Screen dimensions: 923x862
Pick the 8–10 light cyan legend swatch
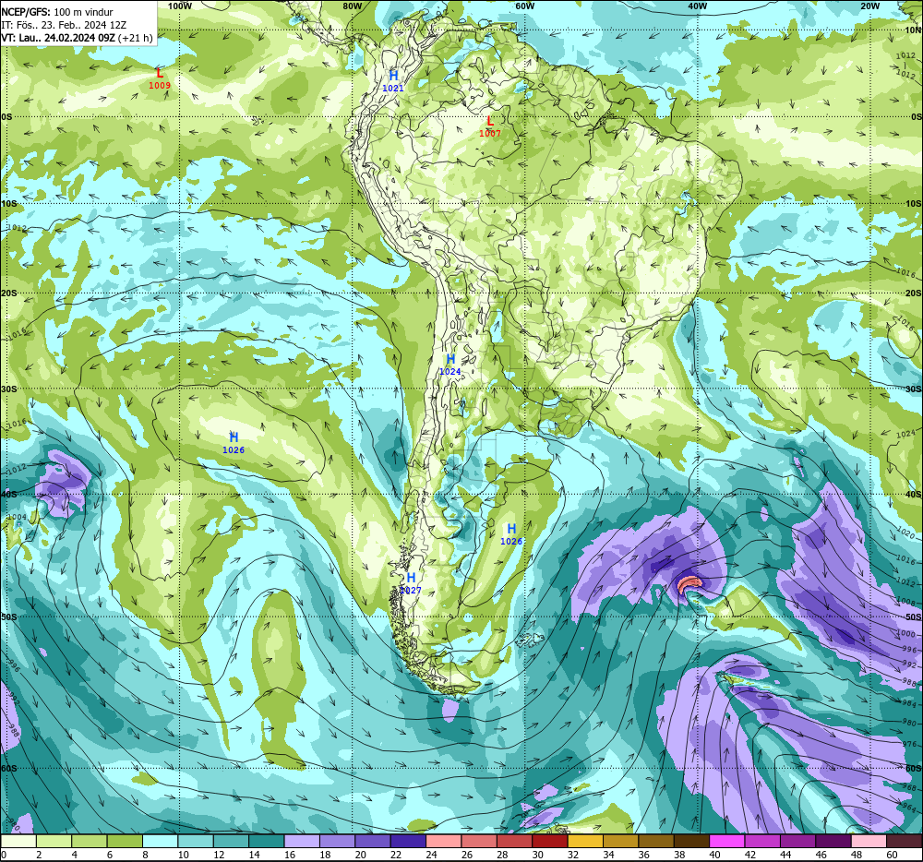click(160, 842)
